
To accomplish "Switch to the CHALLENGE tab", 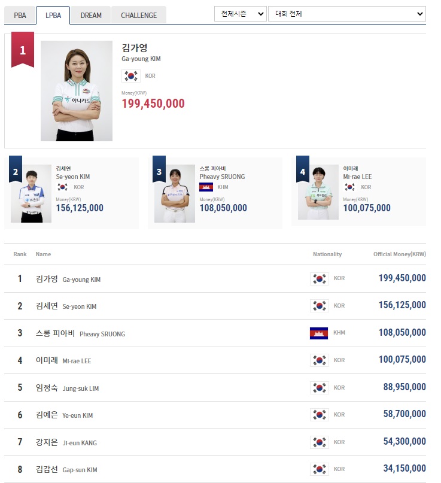I will (x=138, y=15).
